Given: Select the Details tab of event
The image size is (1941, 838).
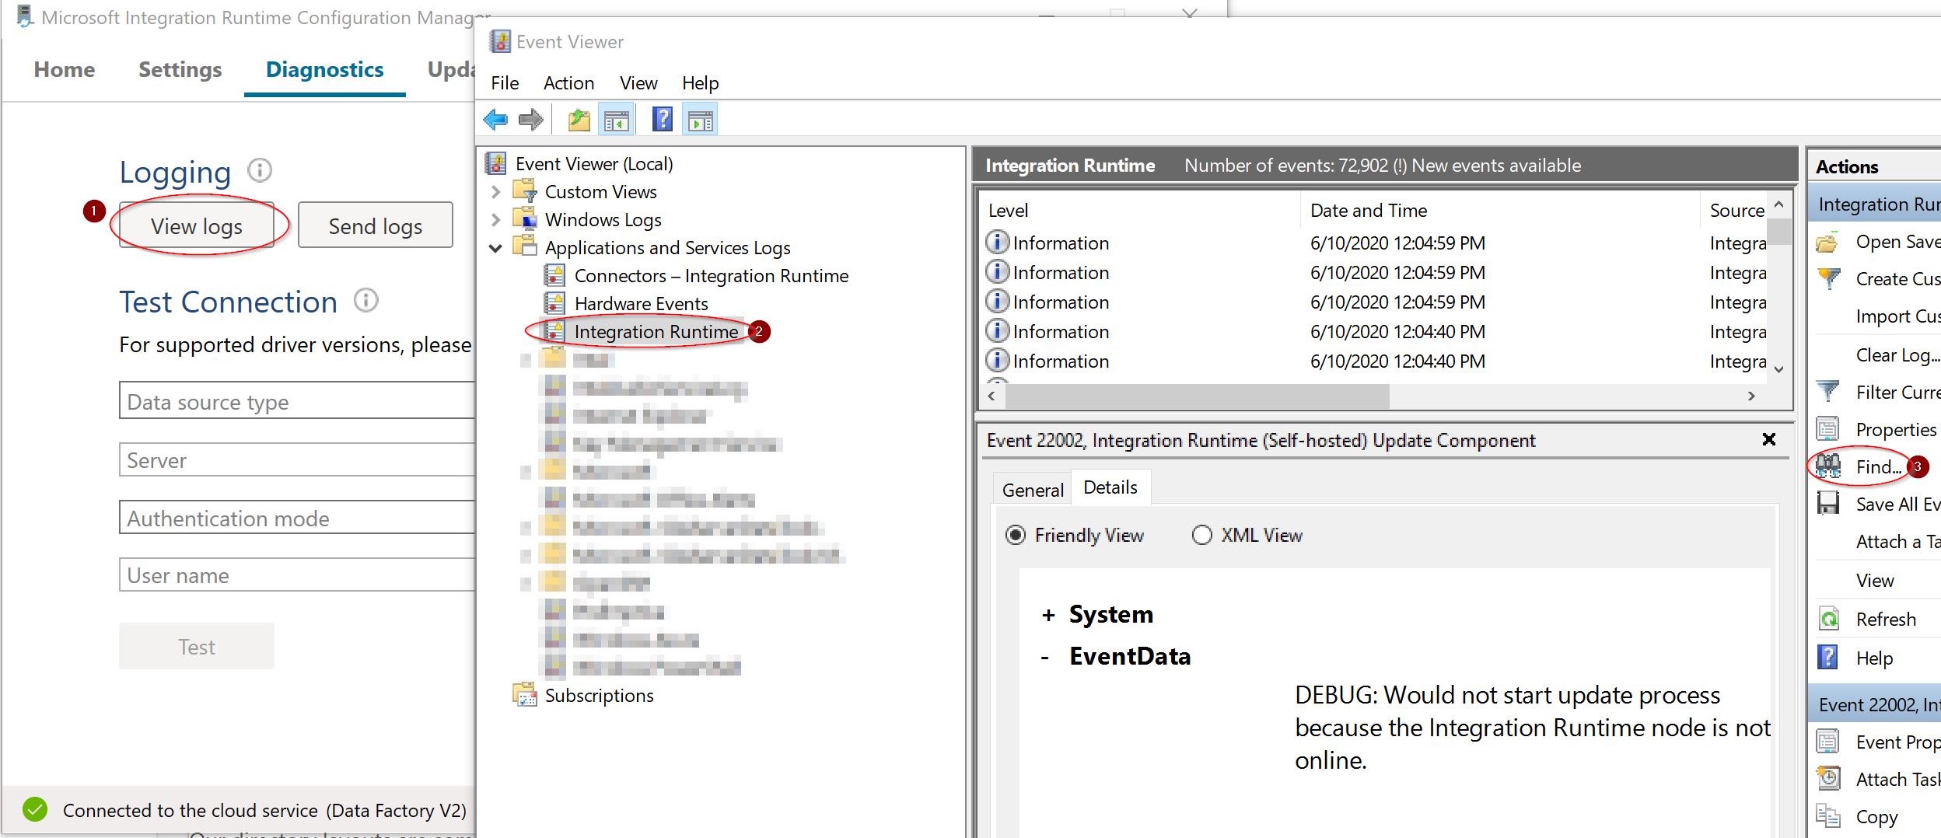Looking at the screenshot, I should tap(1110, 487).
